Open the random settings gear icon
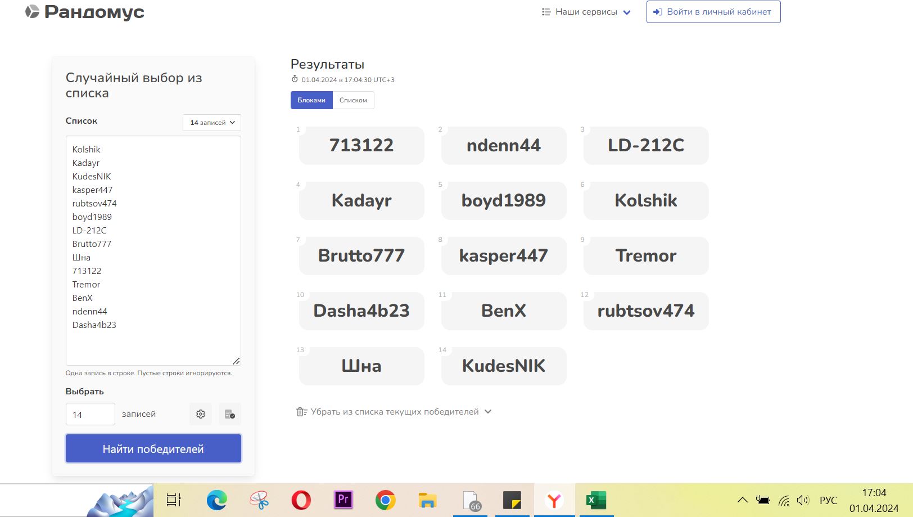Screen dimensions: 913x517 click(x=201, y=414)
